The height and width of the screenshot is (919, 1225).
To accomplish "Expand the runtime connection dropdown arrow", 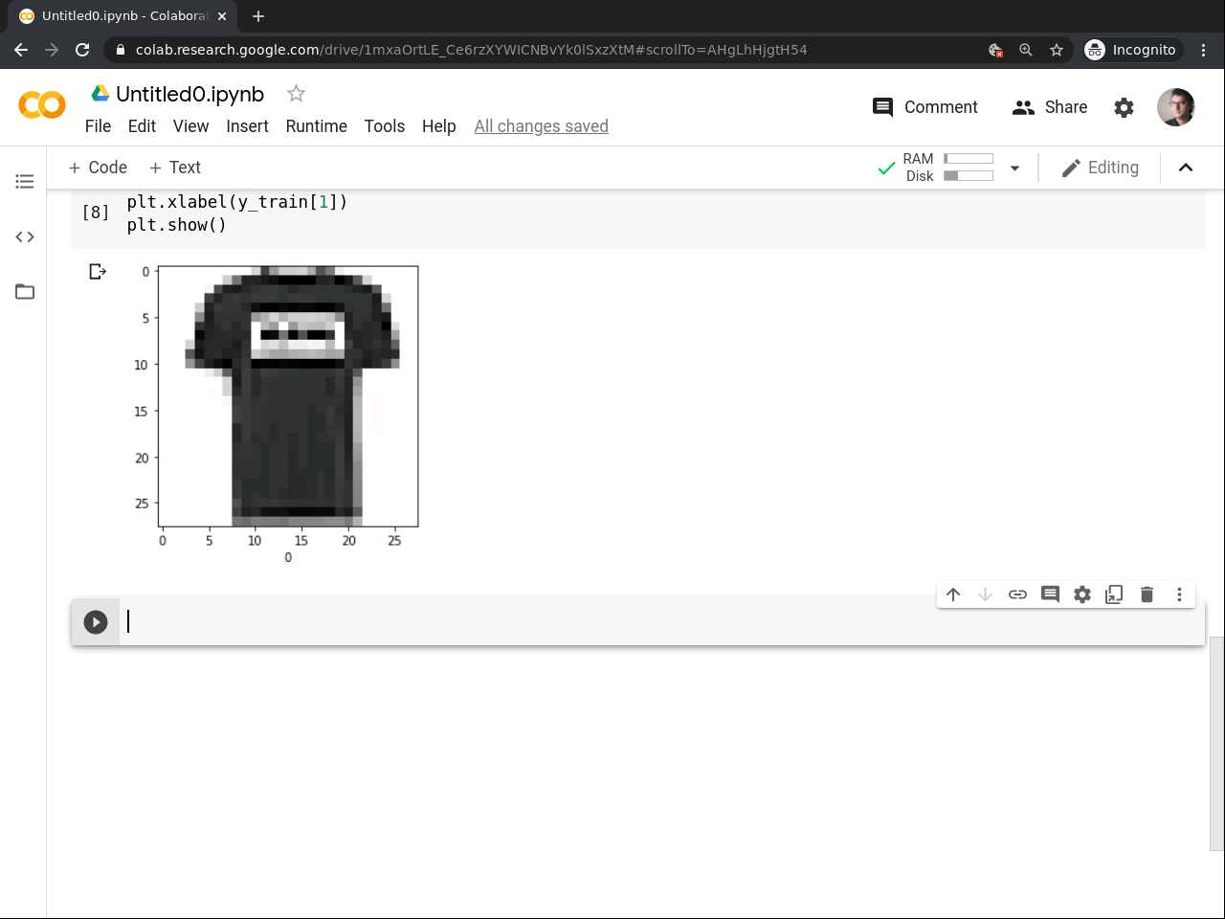I will (1014, 168).
